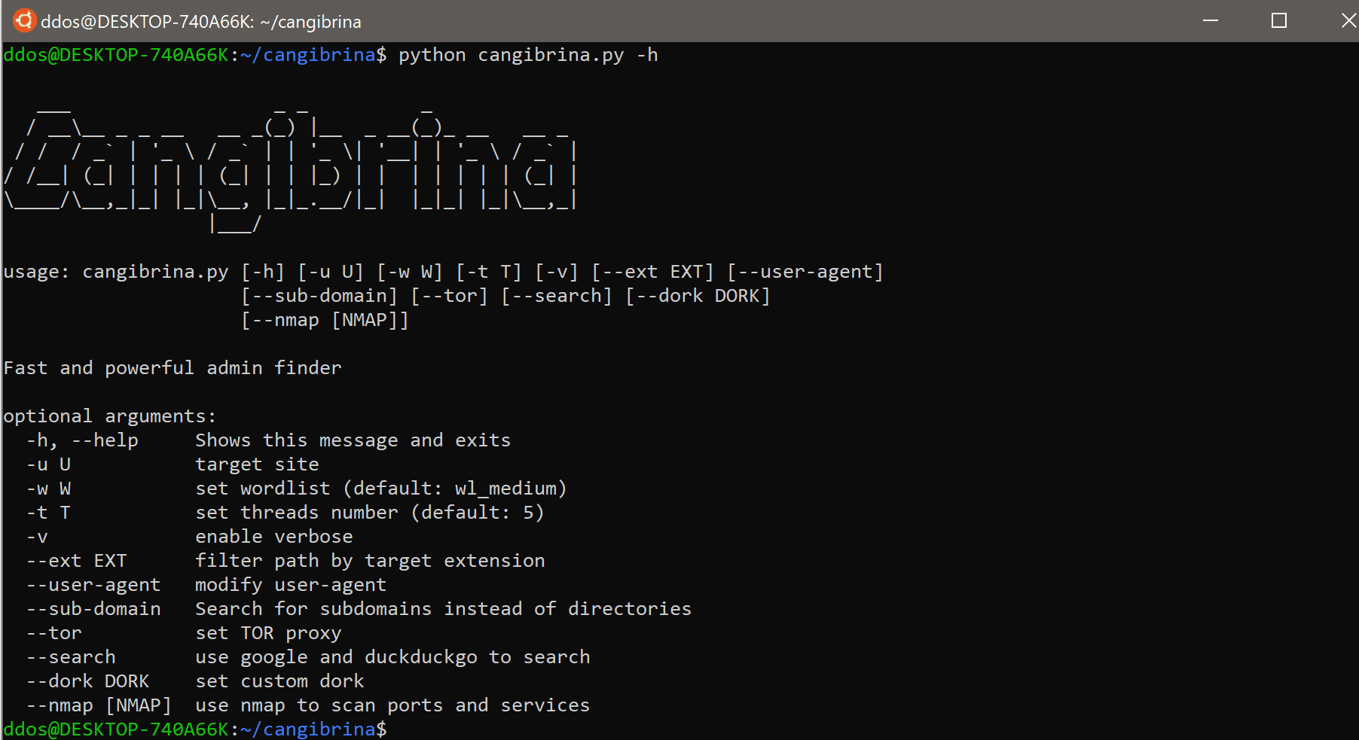Click 'Fast and powerful admin finder' description
The height and width of the screenshot is (740, 1359).
[173, 368]
